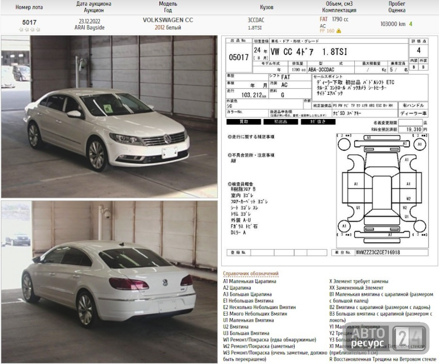This screenshot has height=364, width=439.
Task: Click the 'Справочник обозначений' heading link
Action: (x=251, y=273)
